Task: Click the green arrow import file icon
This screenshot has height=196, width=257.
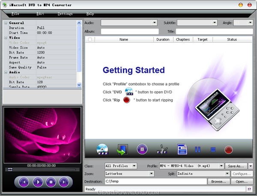Action: click(122, 149)
